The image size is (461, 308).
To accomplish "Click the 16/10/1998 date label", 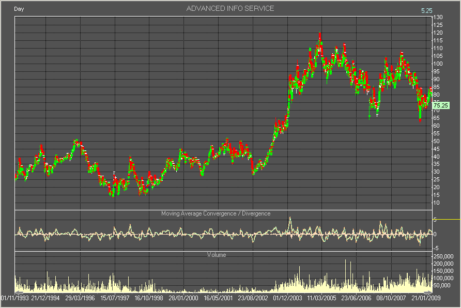I will coord(149,298).
